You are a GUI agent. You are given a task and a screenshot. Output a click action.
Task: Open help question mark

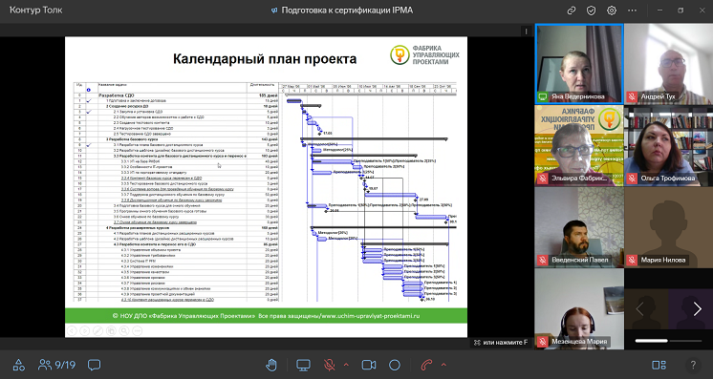693,365
